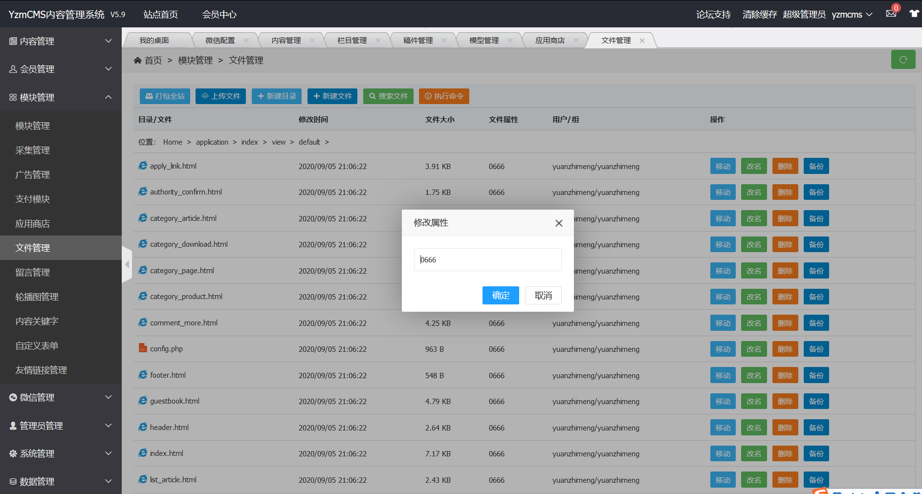Viewport: 922px width, 494px height.
Task: Click the home icon in breadcrumb
Action: [138, 60]
